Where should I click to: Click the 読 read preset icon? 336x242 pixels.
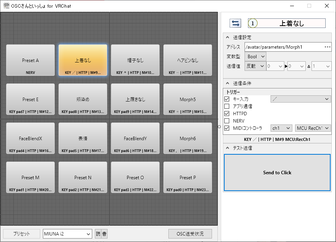(x=98, y=234)
